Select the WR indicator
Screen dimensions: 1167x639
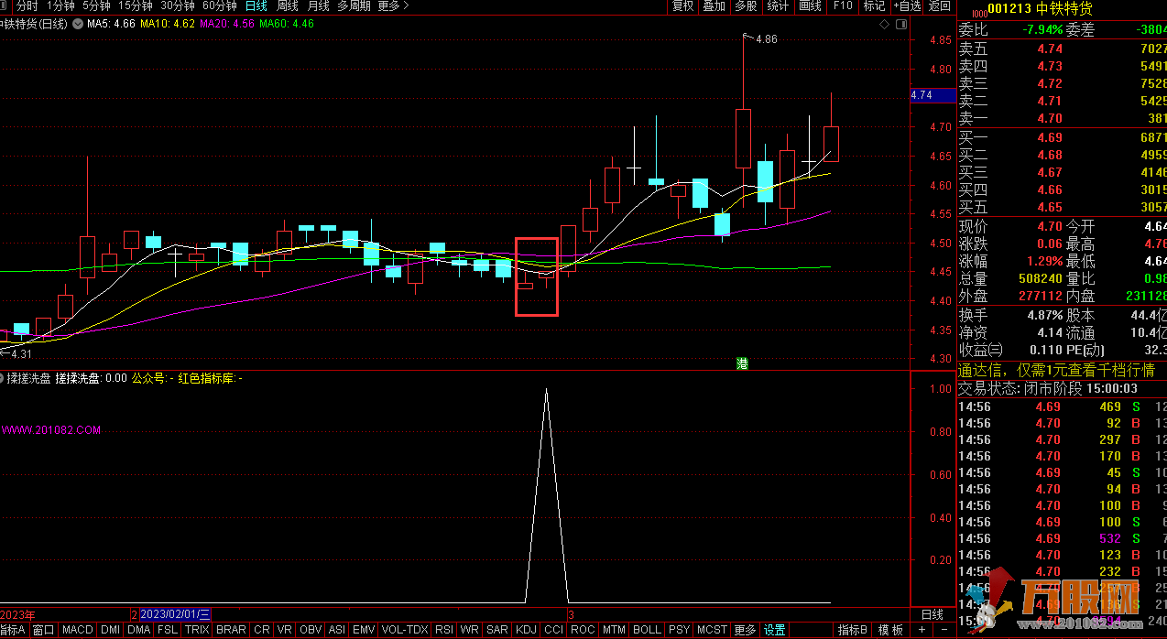point(470,630)
